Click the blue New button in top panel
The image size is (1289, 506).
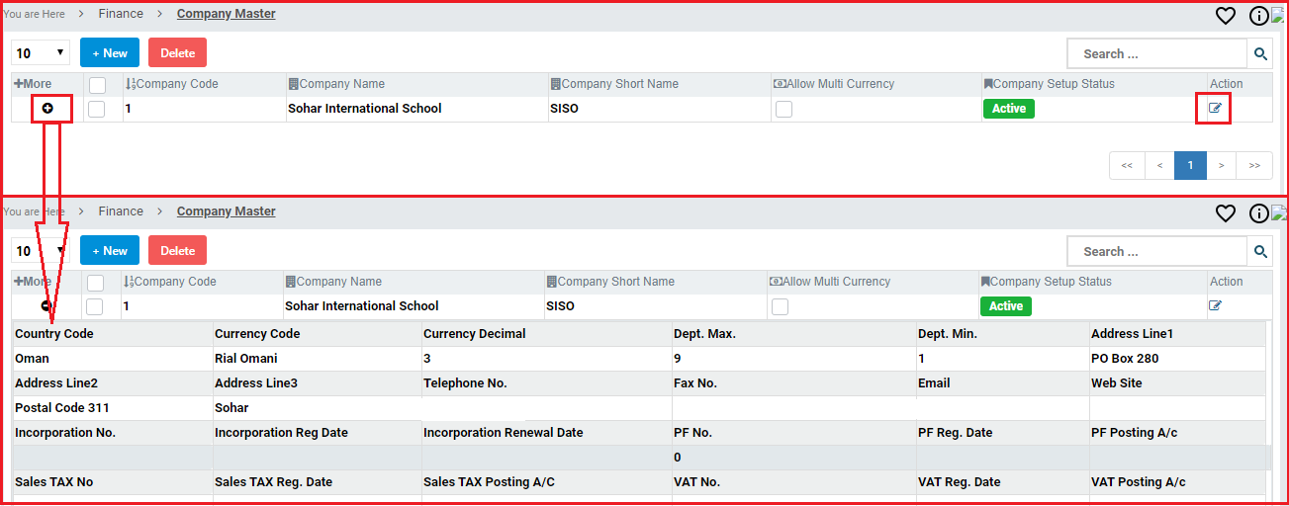pos(110,53)
